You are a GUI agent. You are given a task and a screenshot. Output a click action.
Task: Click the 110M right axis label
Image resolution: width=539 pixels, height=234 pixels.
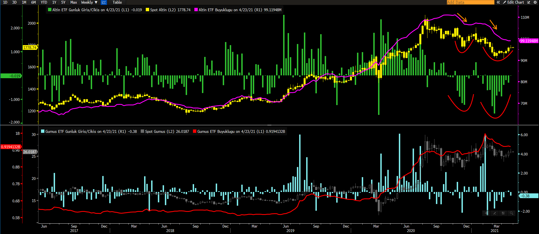coord(525,17)
